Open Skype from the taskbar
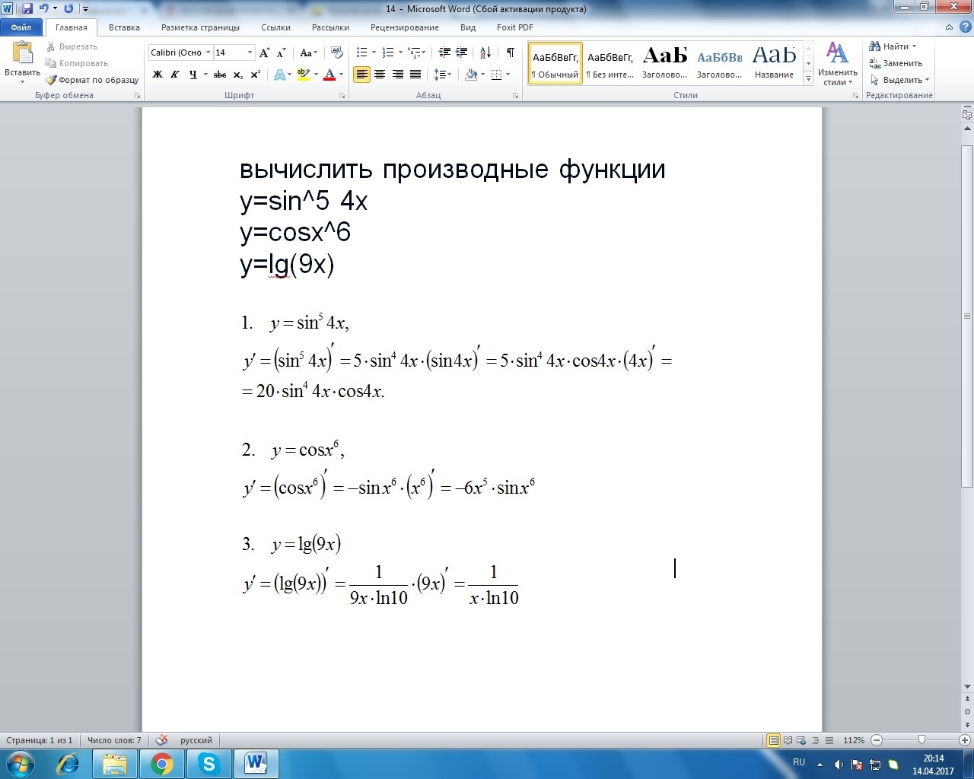The image size is (974, 779). (208, 763)
